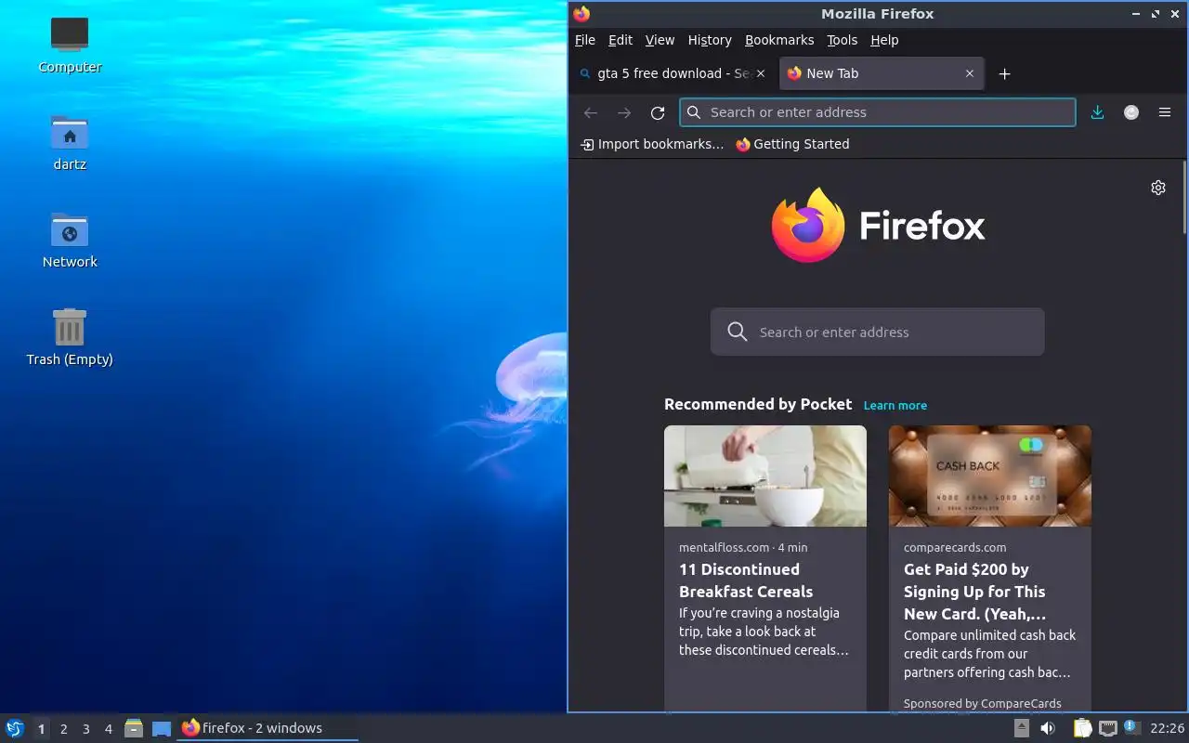Image resolution: width=1189 pixels, height=743 pixels.
Task: Click the taskbar clock 22:26
Action: click(1167, 728)
